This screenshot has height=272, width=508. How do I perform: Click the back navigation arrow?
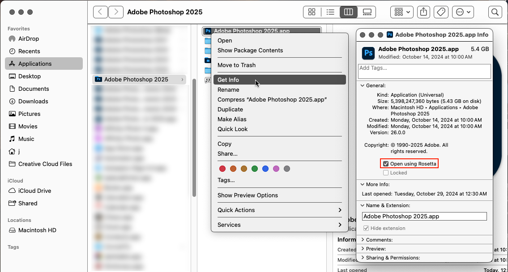pyautogui.click(x=100, y=12)
